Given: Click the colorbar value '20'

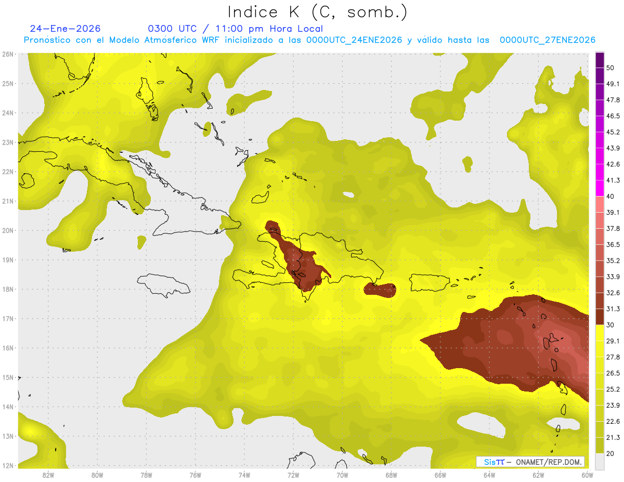Looking at the screenshot, I should pyautogui.click(x=610, y=453).
